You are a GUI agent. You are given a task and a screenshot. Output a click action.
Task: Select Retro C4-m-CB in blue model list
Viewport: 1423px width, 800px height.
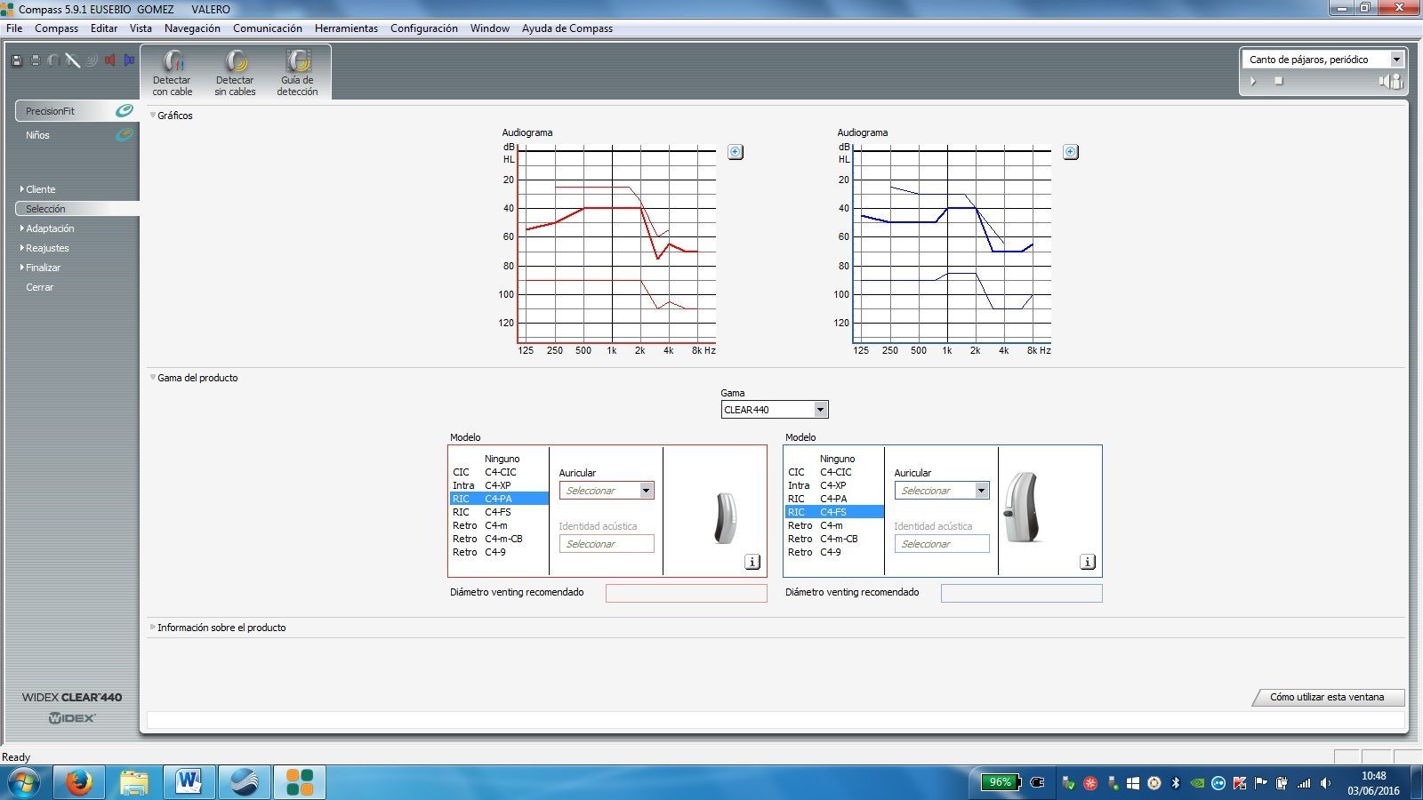coord(834,539)
